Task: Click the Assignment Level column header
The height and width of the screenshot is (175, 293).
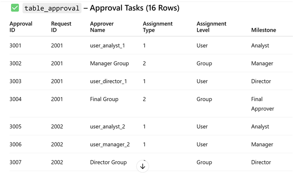Action: point(212,27)
